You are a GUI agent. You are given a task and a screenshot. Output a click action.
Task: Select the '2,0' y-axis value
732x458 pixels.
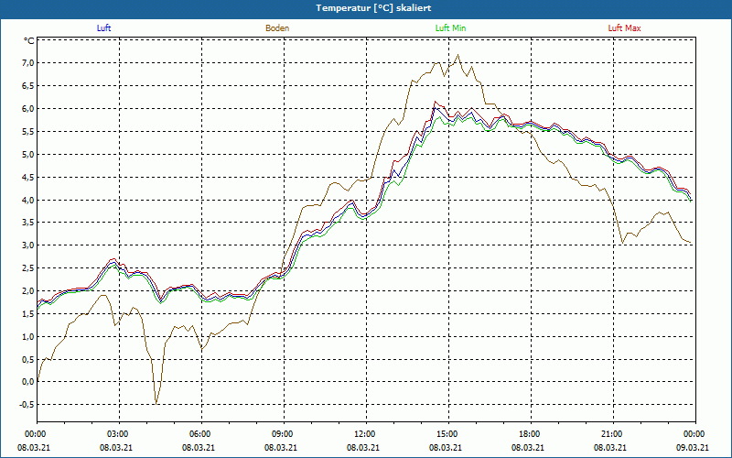pos(28,290)
